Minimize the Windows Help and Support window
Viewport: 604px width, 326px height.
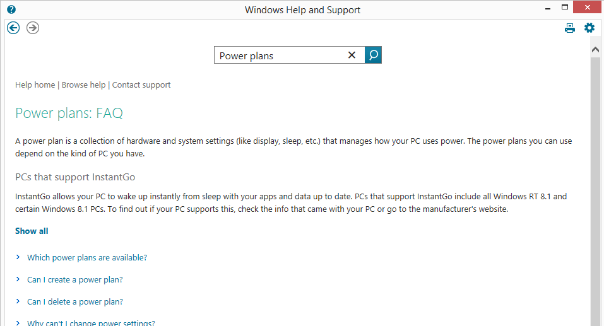(548, 8)
